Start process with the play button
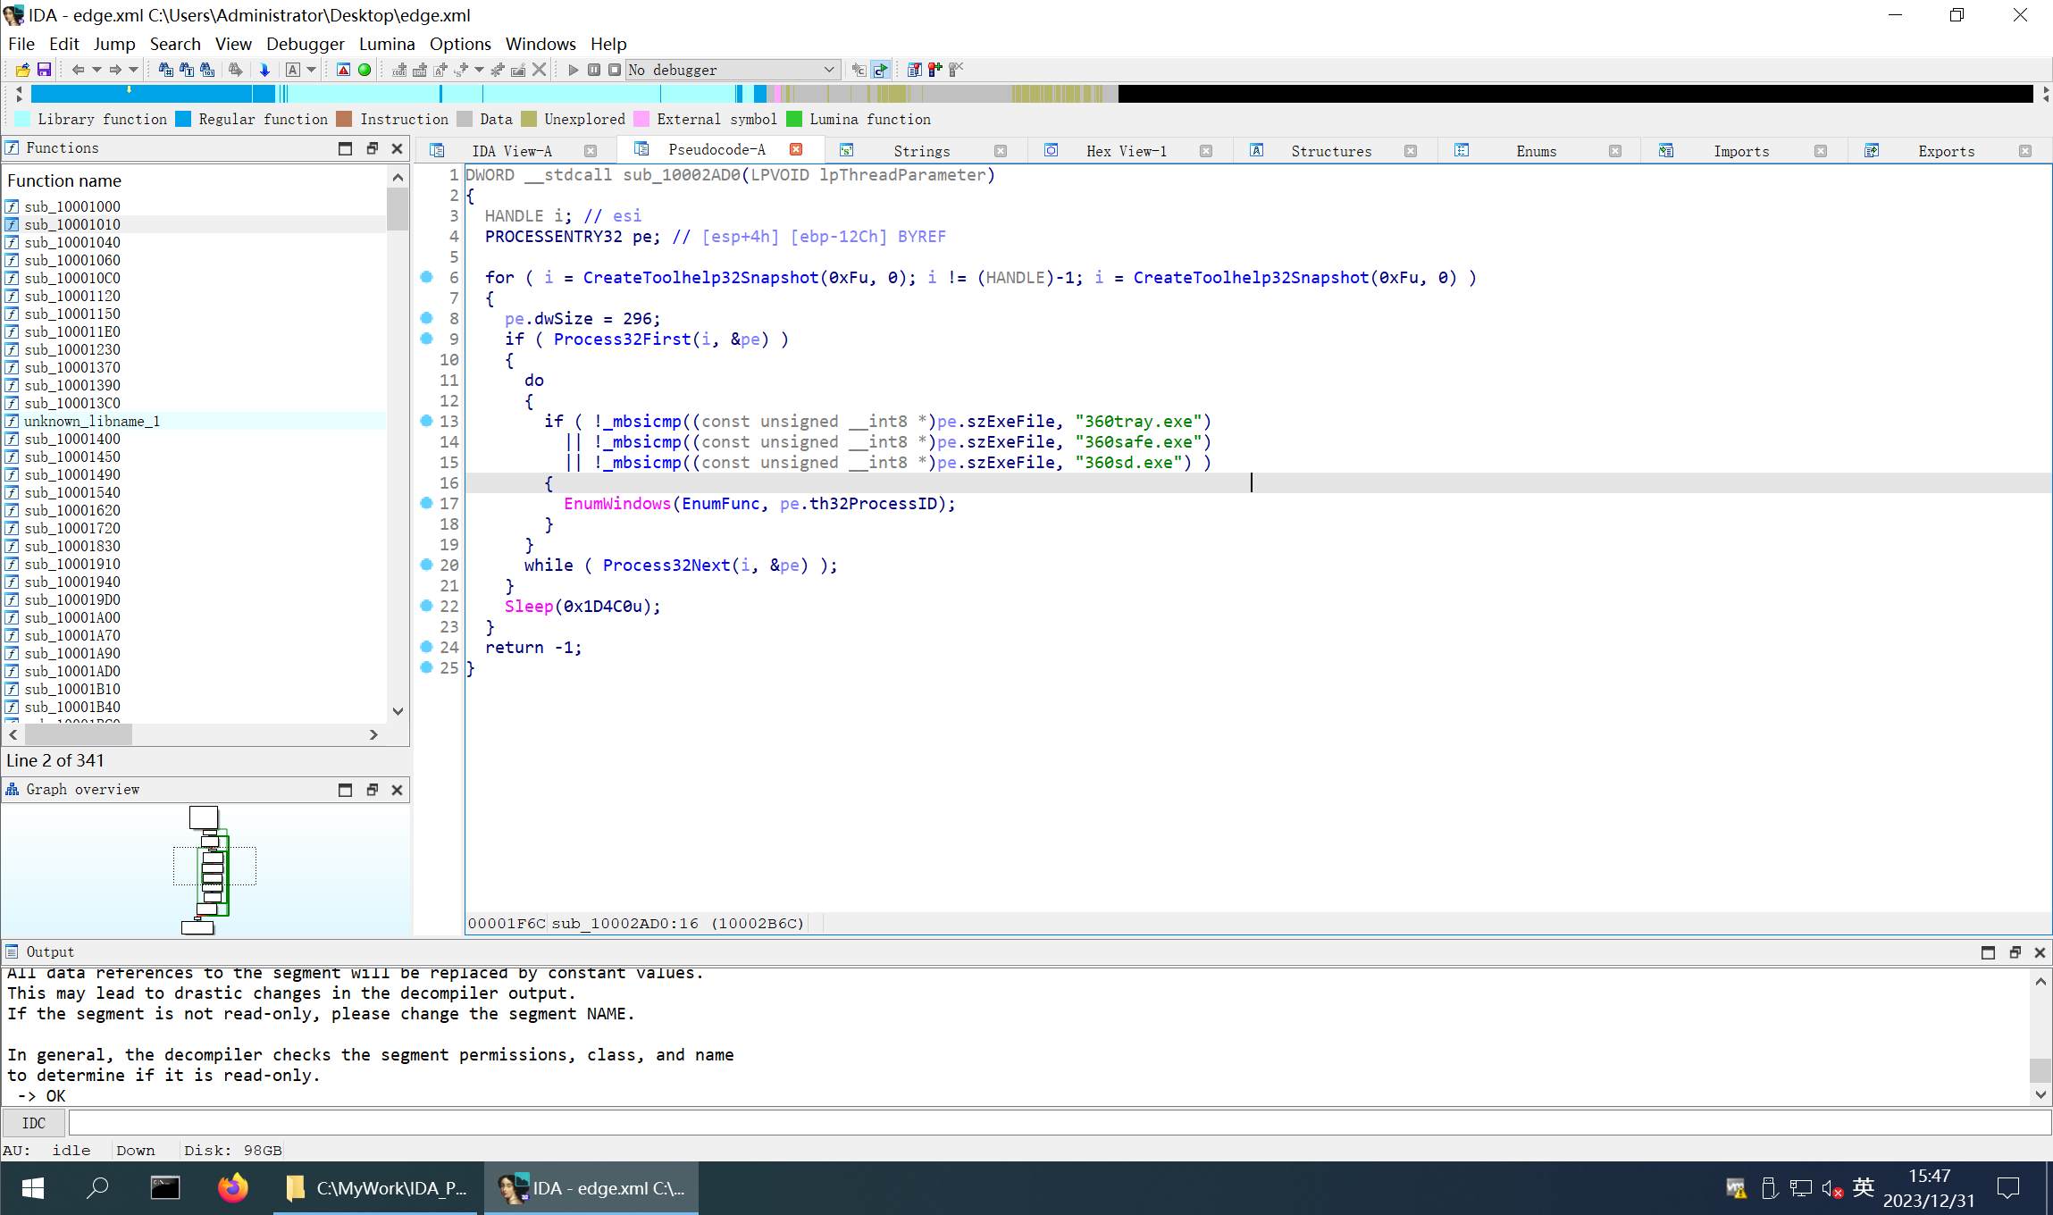 click(x=574, y=70)
